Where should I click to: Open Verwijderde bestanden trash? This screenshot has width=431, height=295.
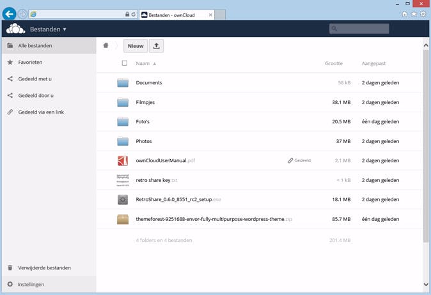(x=49, y=268)
